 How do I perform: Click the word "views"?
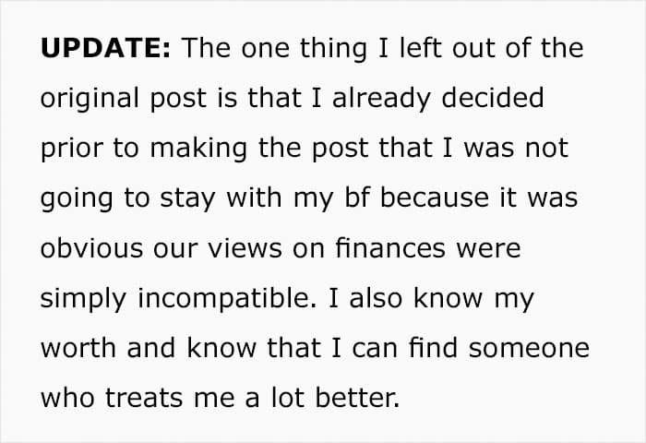(245, 249)
